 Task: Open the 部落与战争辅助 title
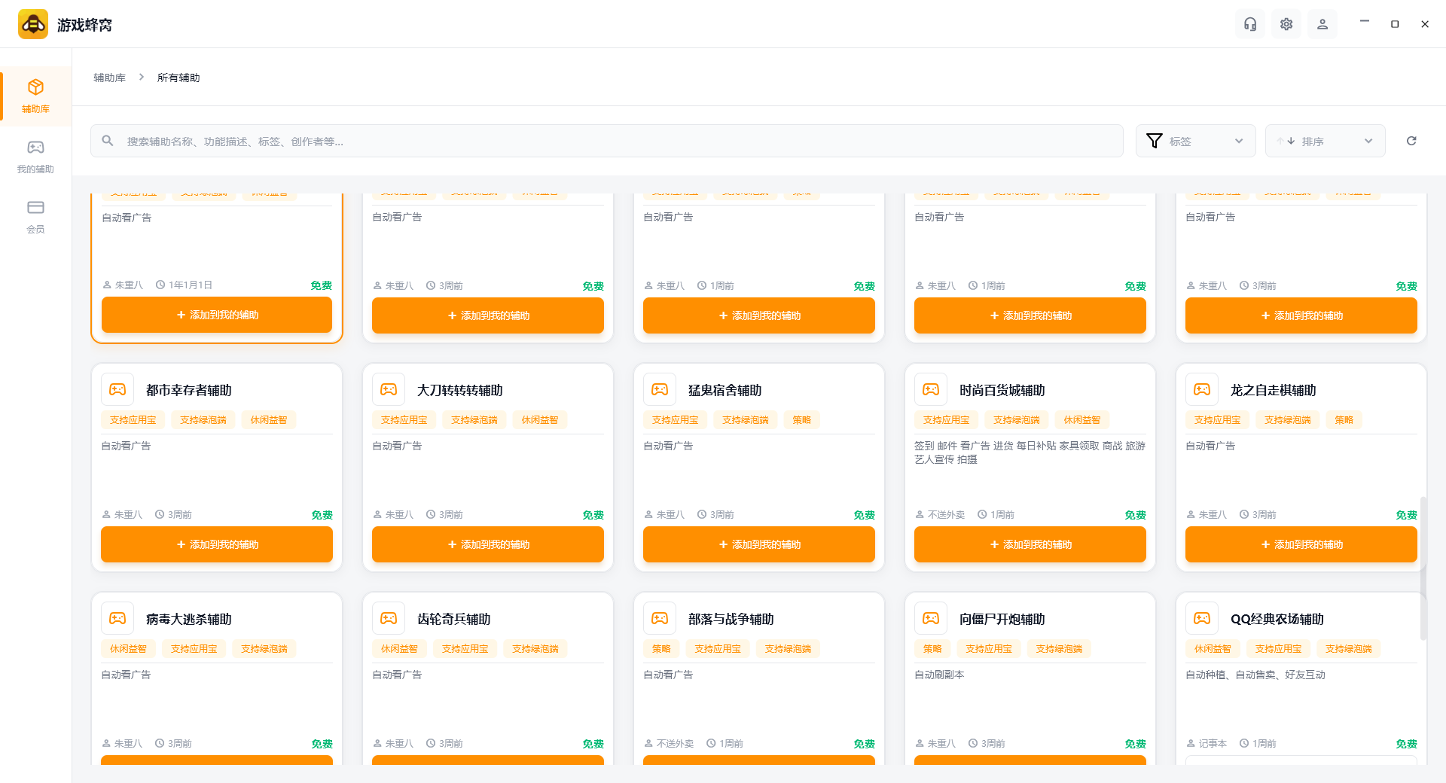point(731,619)
